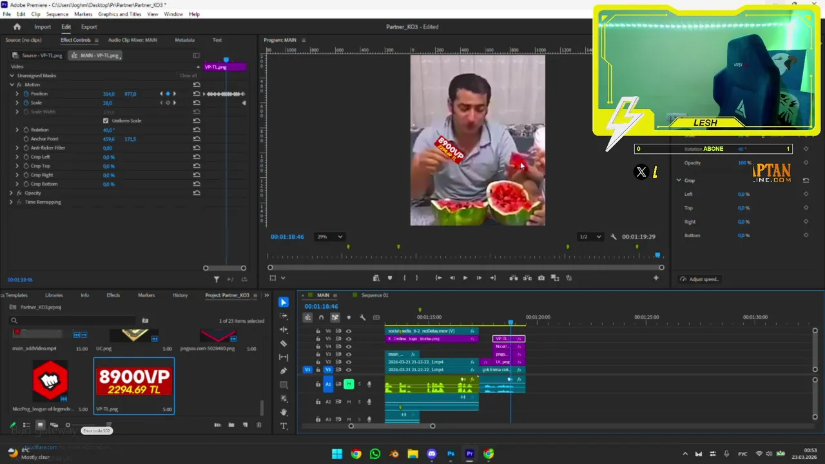The height and width of the screenshot is (464, 825).
Task: Click the Source - VP-TL.png clip tab
Action: pyautogui.click(x=38, y=55)
